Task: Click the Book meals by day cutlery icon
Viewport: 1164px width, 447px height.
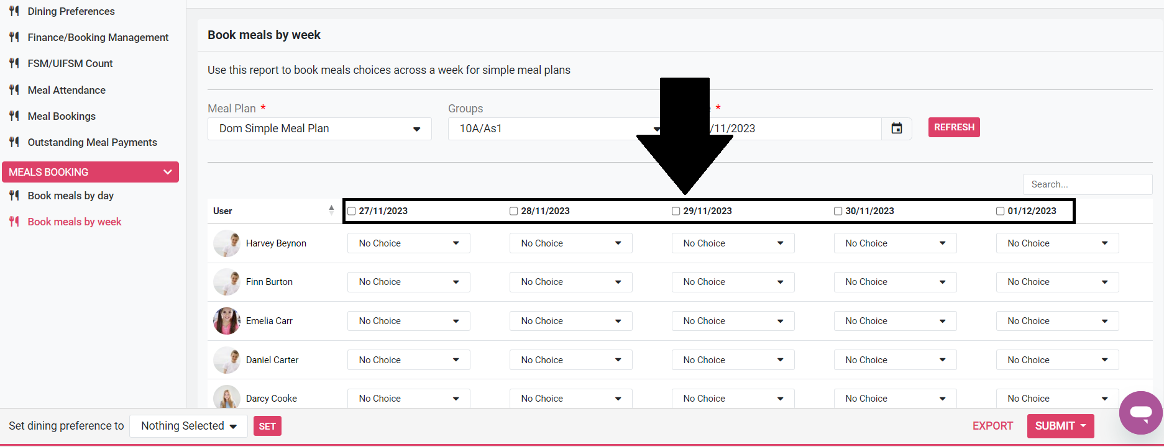Action: point(14,196)
